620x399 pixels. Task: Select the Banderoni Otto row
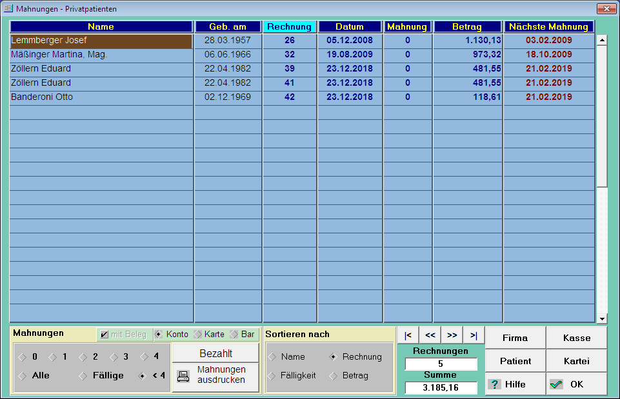pos(101,97)
